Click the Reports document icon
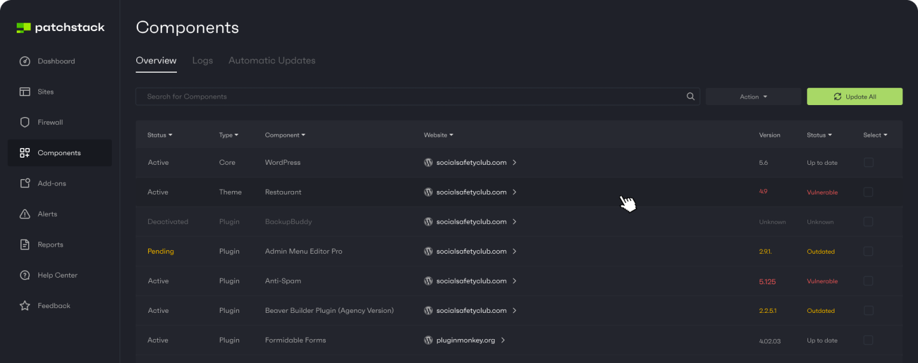This screenshot has height=363, width=918. (x=25, y=245)
